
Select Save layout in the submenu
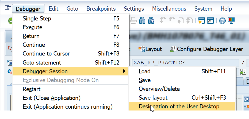pyautogui.click(x=153, y=98)
